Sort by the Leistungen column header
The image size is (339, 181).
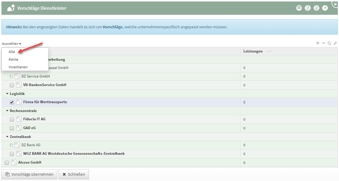253,51
